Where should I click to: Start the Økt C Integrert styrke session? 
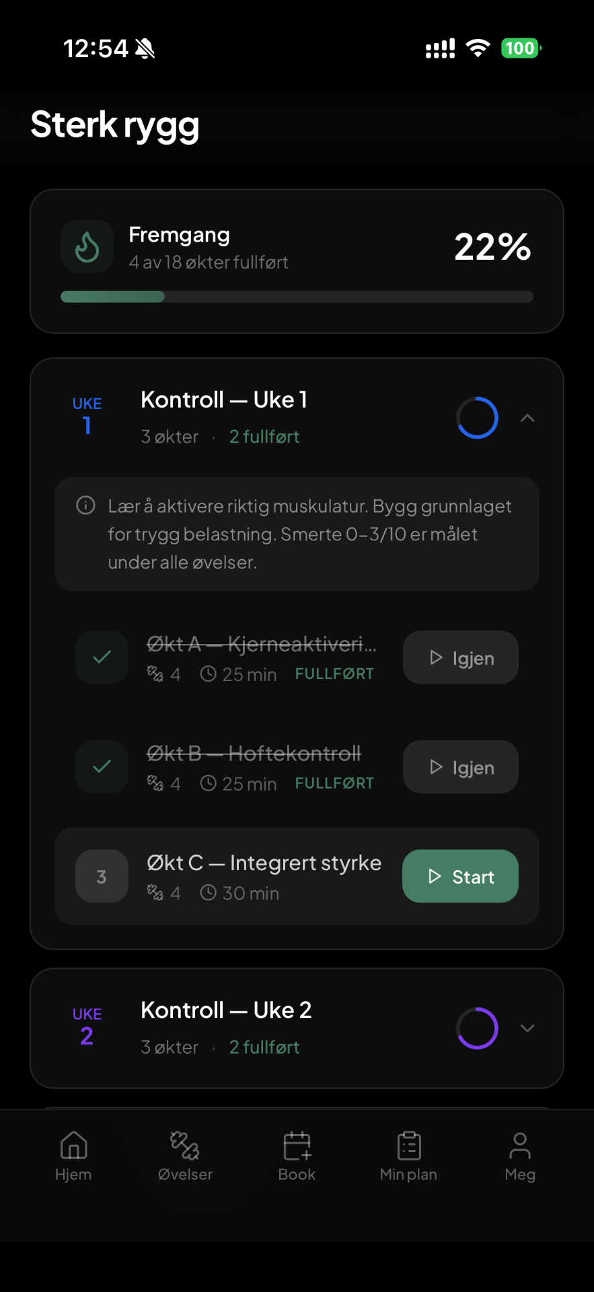460,876
